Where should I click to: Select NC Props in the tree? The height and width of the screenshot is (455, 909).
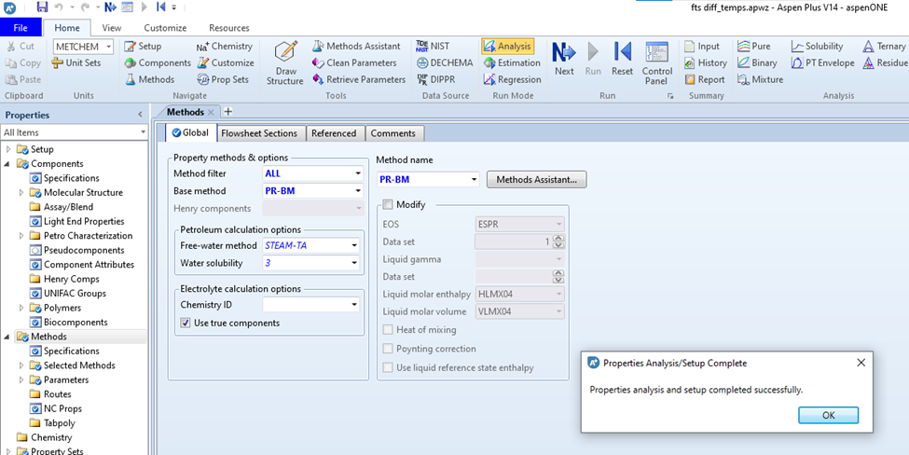pyautogui.click(x=62, y=408)
